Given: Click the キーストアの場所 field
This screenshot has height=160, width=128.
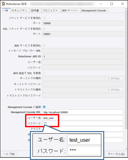Looking at the screenshot, I should click(76, 78).
